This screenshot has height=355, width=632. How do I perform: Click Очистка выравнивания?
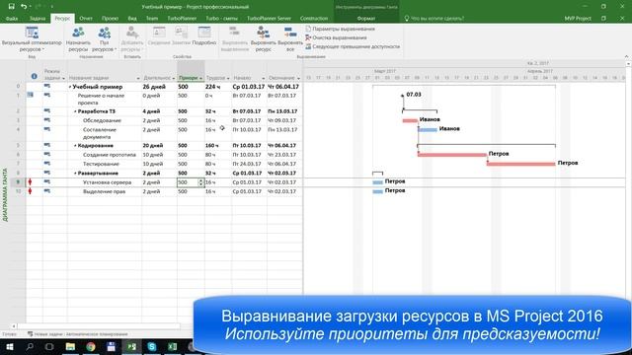tap(336, 37)
